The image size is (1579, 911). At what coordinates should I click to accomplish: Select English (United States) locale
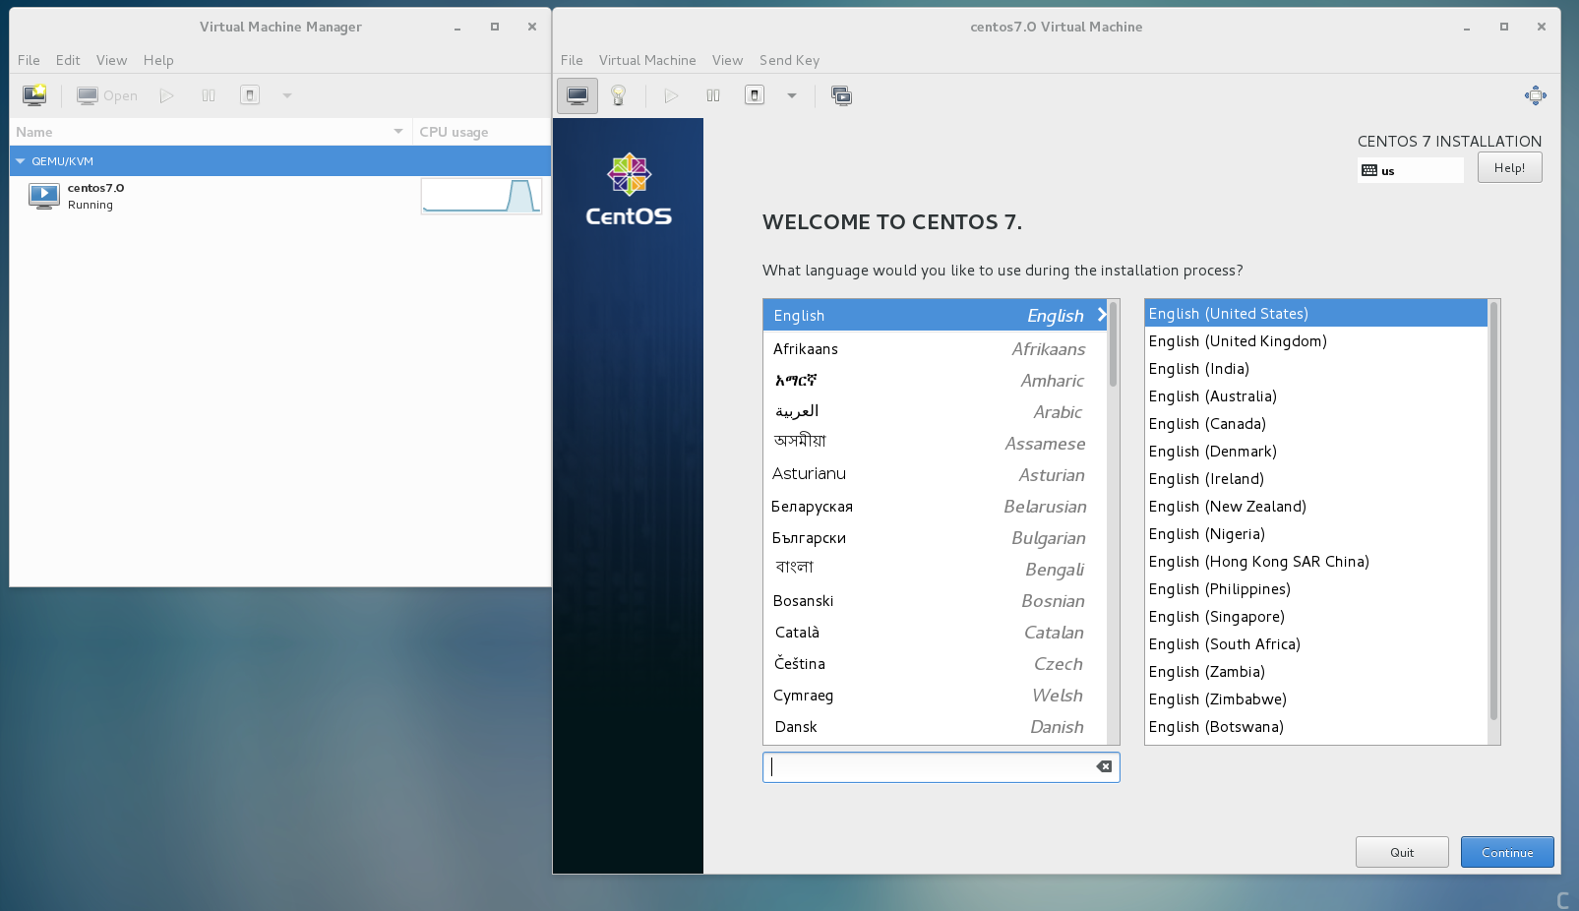tap(1316, 313)
